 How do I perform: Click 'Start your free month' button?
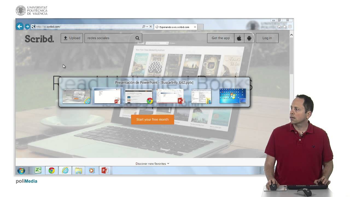152,120
